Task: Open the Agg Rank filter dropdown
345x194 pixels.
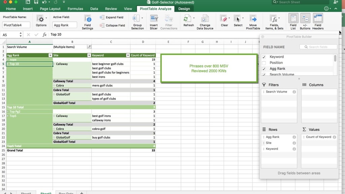Action: [51, 55]
